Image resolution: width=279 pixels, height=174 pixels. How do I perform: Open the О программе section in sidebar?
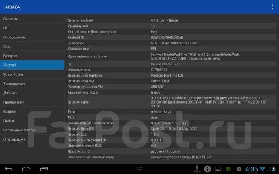pyautogui.click(x=32, y=139)
